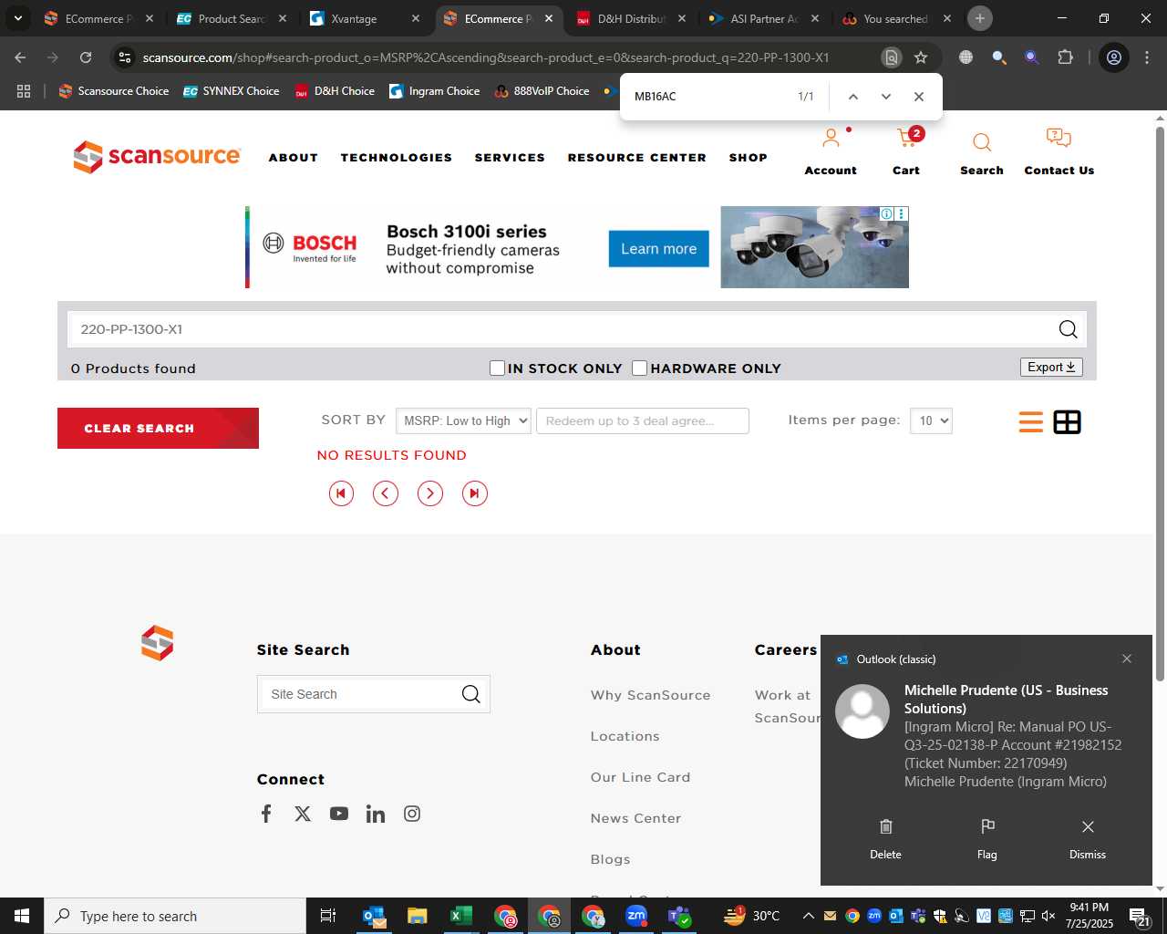1167x934 pixels.
Task: Open News Center footer link
Action: [636, 818]
